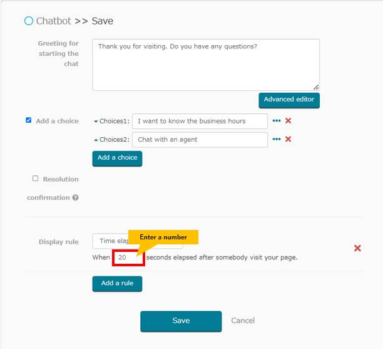Delete Choices1 with red X
383x349 pixels.
point(289,120)
